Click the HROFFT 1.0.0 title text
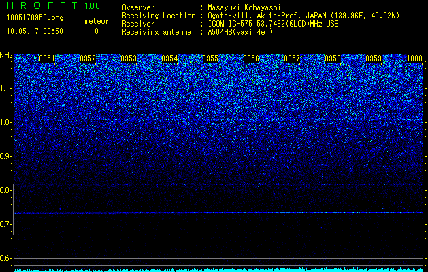 [54, 5]
